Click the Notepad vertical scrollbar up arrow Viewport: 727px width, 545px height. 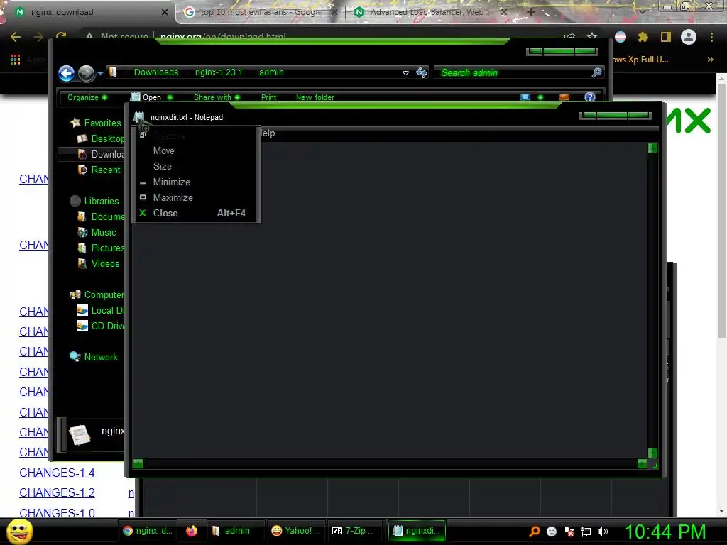(x=652, y=148)
